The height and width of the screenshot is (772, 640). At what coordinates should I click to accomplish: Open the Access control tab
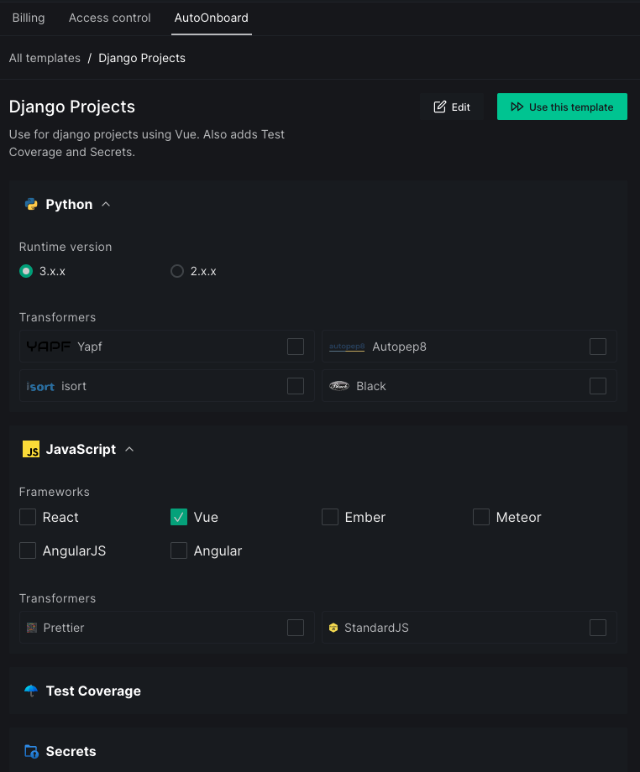click(x=109, y=18)
